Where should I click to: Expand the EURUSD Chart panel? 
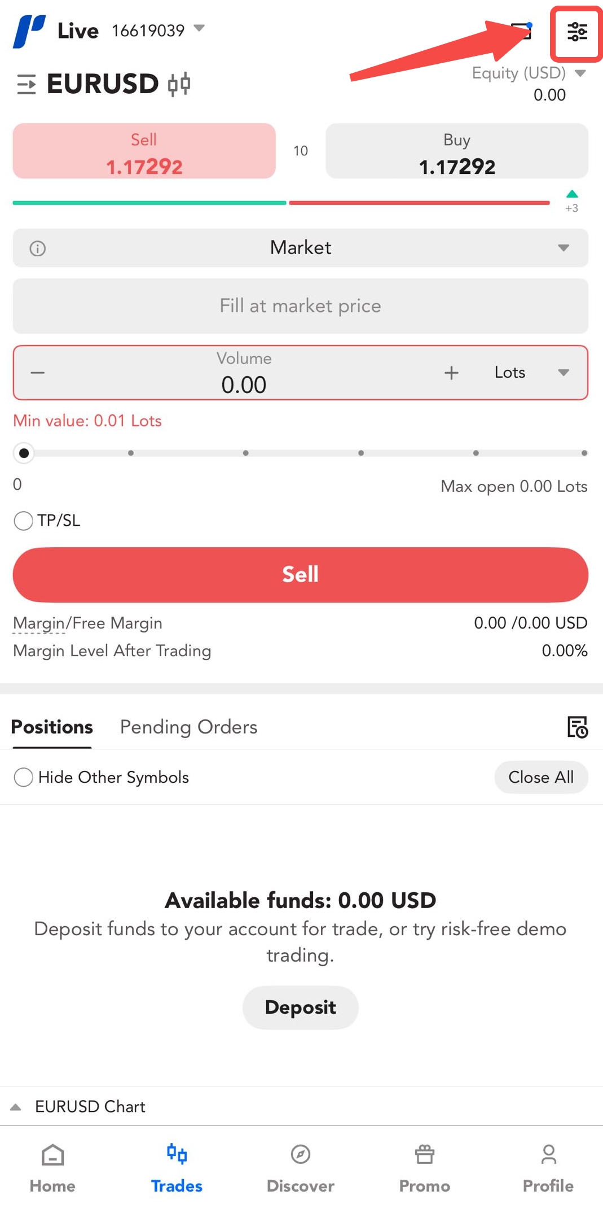pos(16,1107)
